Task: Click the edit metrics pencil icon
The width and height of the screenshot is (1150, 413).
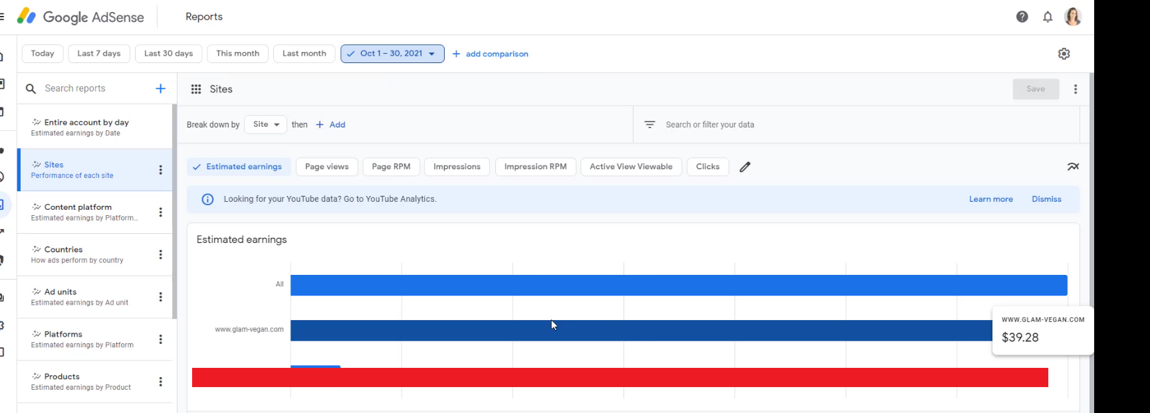Action: [745, 167]
